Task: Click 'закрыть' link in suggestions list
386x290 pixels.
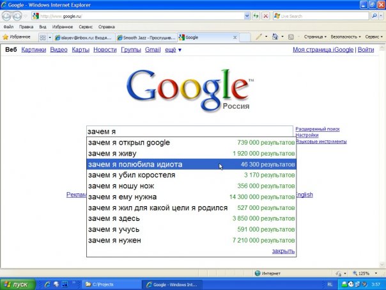Action: (x=283, y=251)
